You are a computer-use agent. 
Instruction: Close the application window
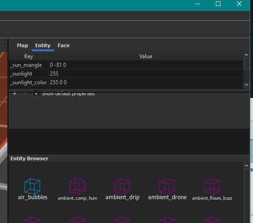pos(239,4)
